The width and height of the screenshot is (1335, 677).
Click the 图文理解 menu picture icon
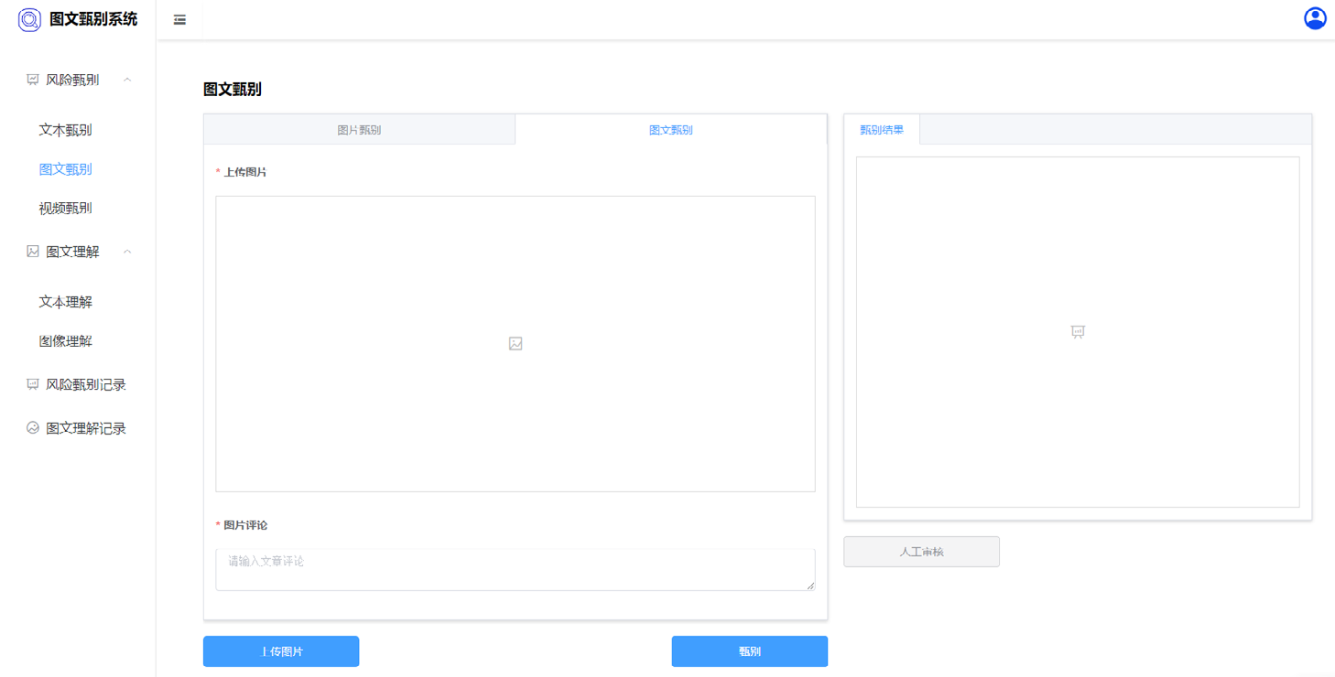[33, 252]
